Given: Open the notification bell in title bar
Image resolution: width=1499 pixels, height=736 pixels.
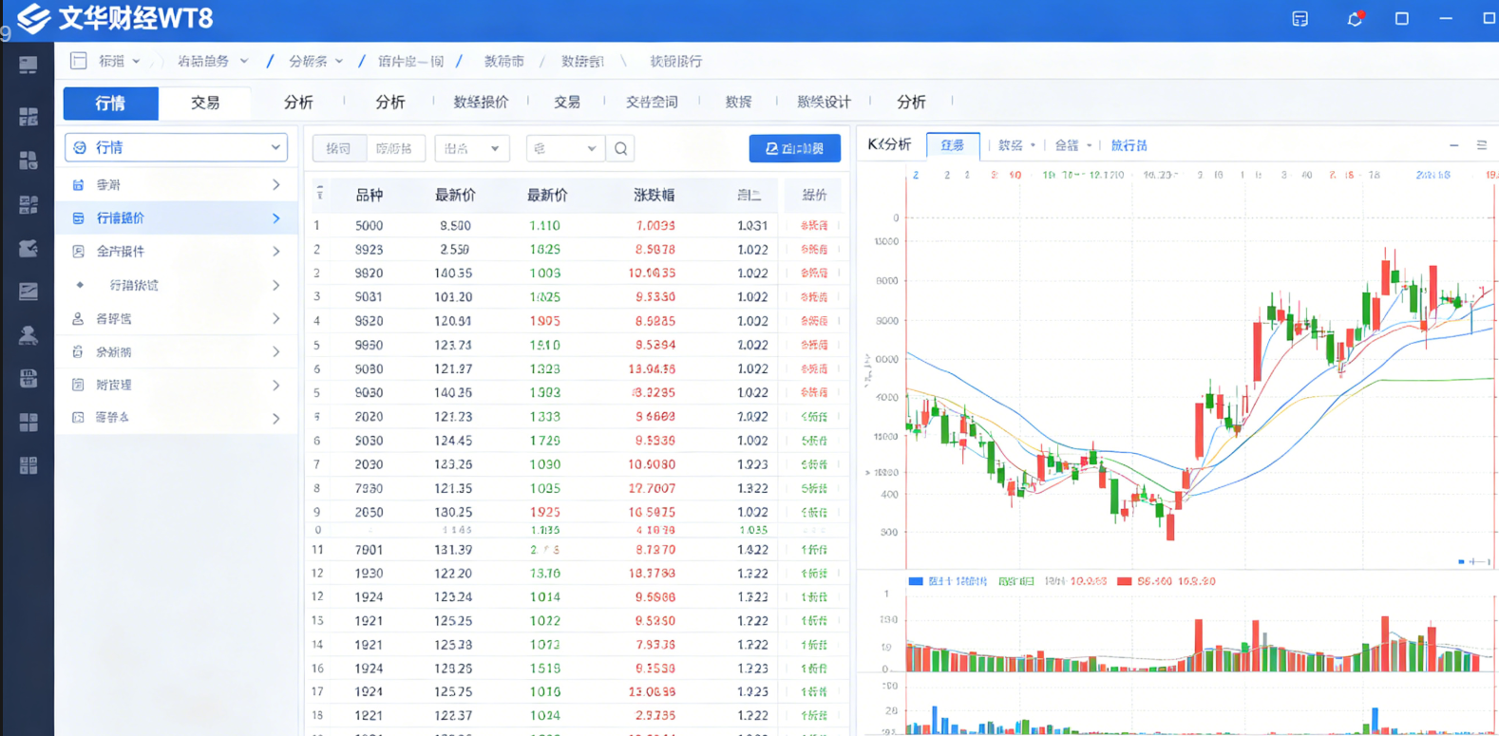Looking at the screenshot, I should point(1355,19).
